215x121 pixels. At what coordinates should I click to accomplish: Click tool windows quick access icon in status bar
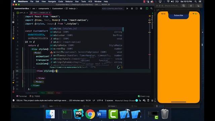13,100
